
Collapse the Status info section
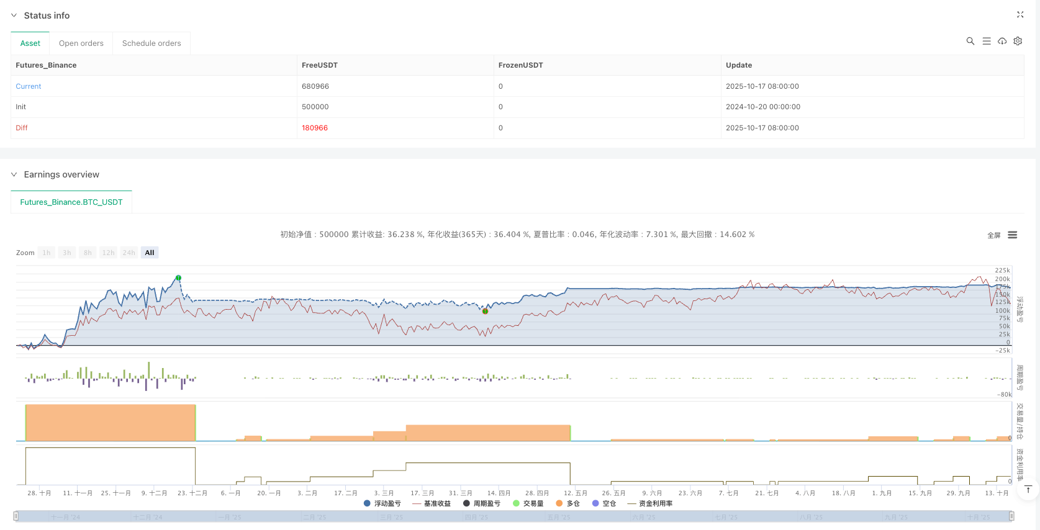click(14, 16)
